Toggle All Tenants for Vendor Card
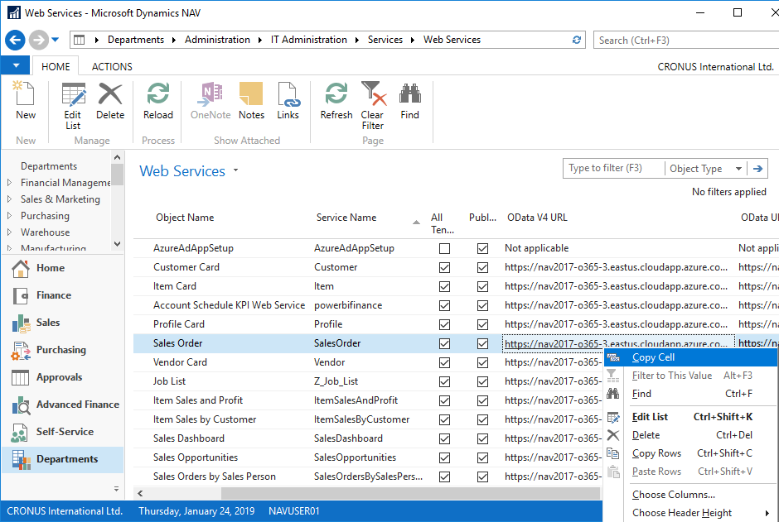 [445, 363]
